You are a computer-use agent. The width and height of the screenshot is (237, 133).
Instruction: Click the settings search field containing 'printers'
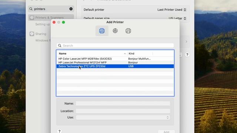coord(51,9)
